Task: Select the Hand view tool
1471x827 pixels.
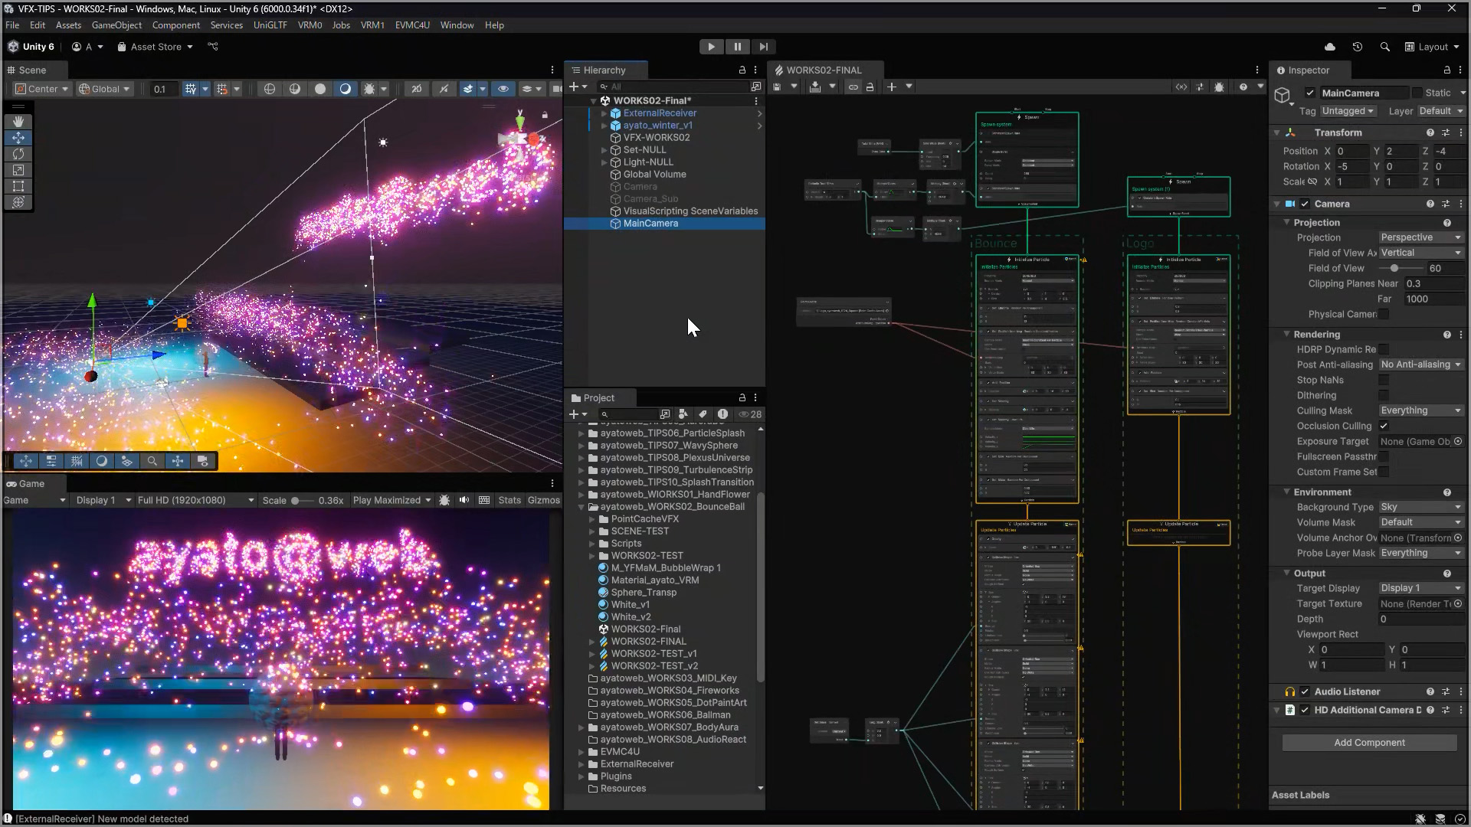Action: [x=18, y=122]
